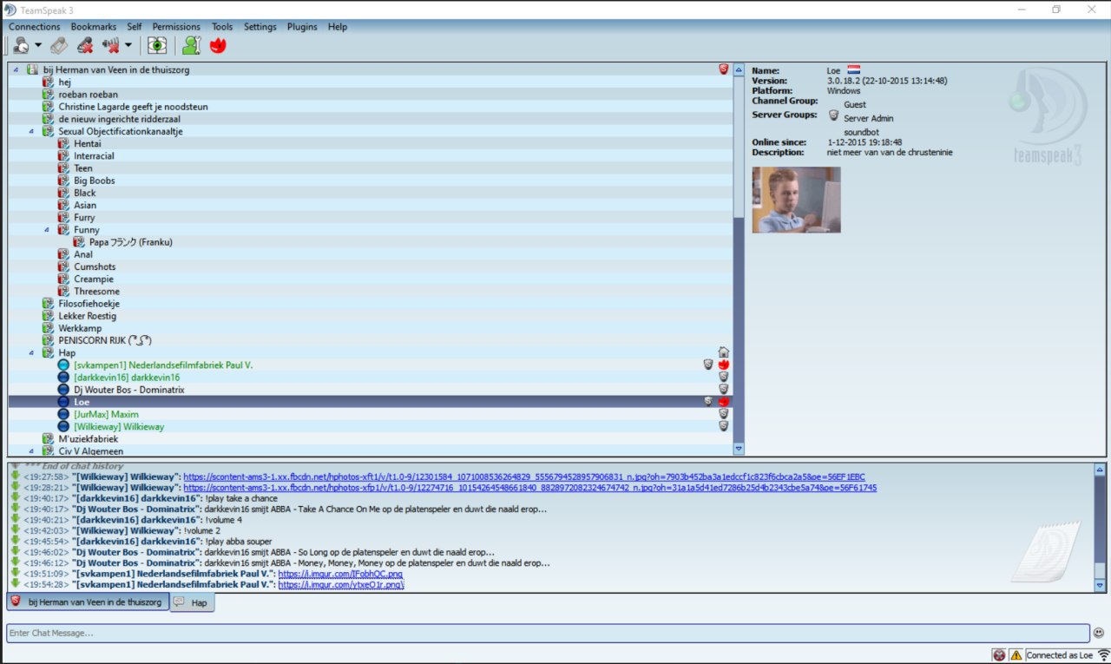
Task: Open the i.imgur.com link posted at 19:51:09
Action: coord(340,575)
